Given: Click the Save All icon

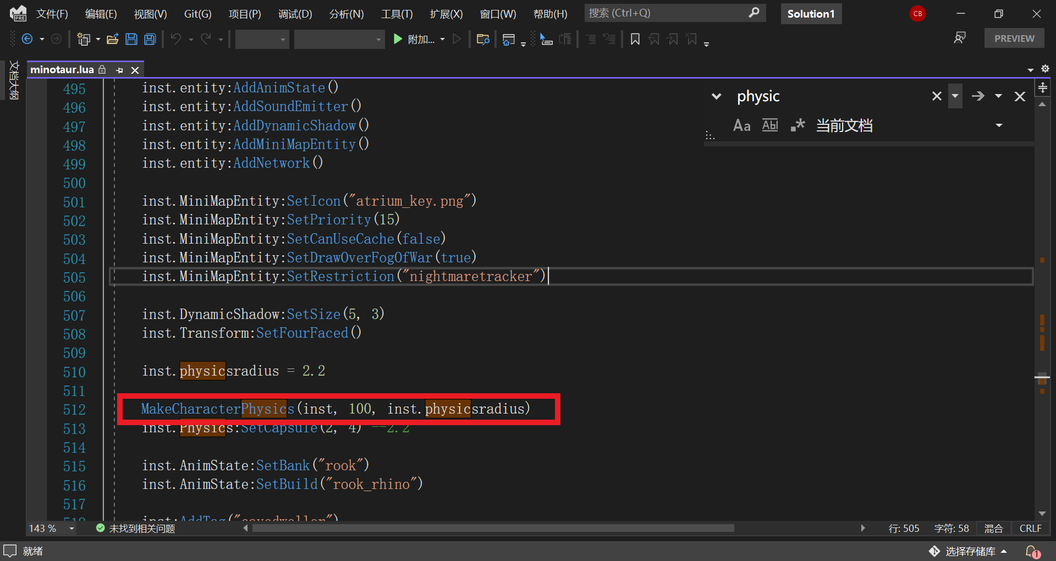Looking at the screenshot, I should click(150, 39).
